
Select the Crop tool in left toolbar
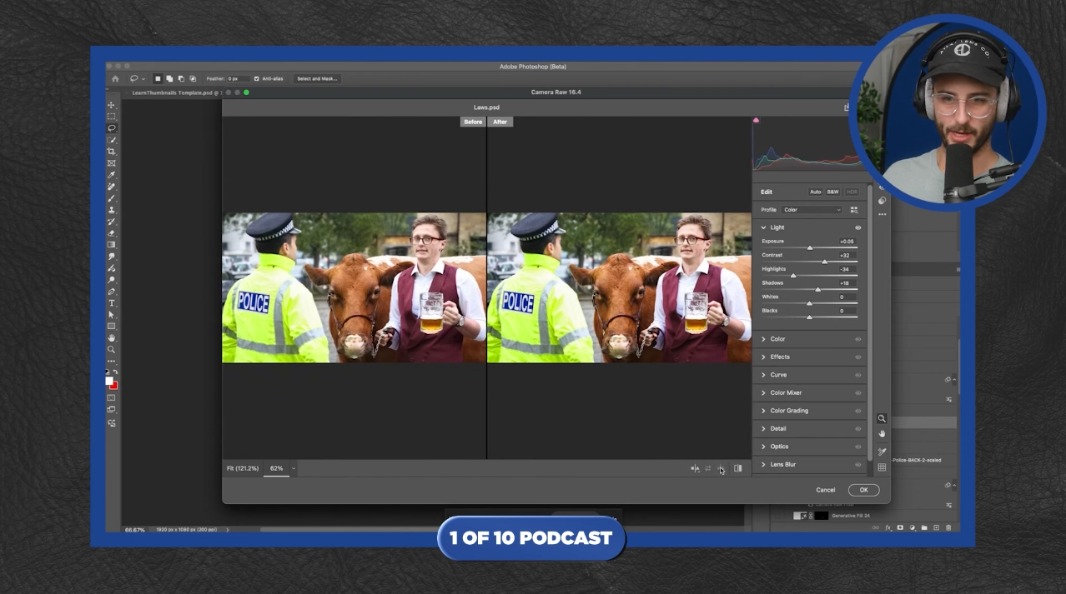(x=111, y=152)
